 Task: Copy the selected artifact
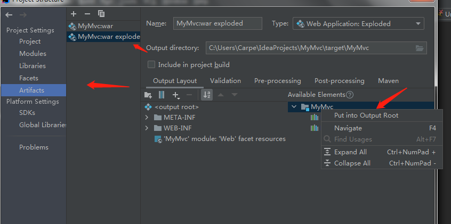tap(101, 14)
